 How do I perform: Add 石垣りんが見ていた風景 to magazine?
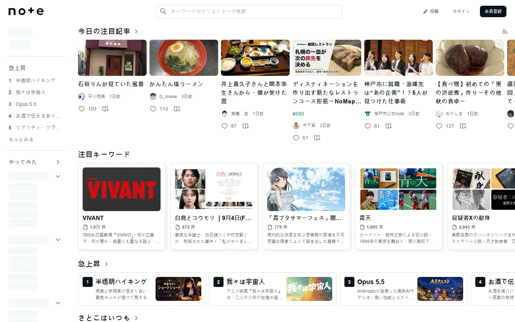coord(106,109)
